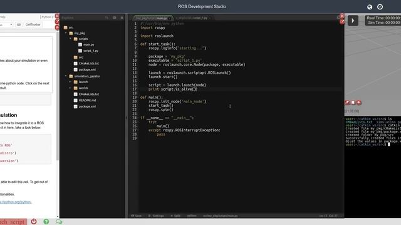The width and height of the screenshot is (401, 225).
Task: Open README.md in the file tree
Action: pos(87,100)
